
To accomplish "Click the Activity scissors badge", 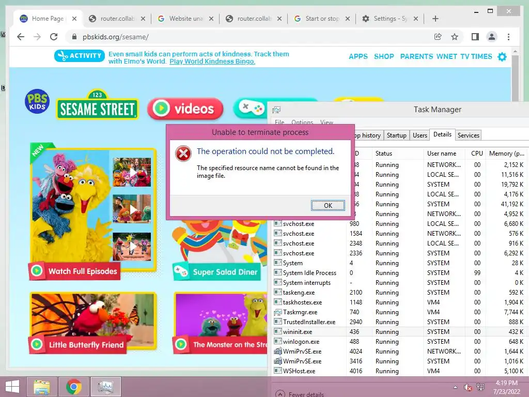I will pyautogui.click(x=79, y=56).
